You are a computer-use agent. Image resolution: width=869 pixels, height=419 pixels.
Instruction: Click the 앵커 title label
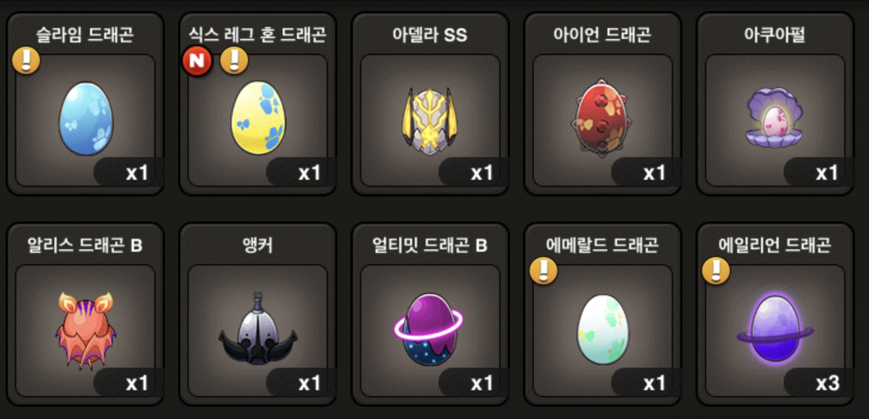tap(258, 245)
